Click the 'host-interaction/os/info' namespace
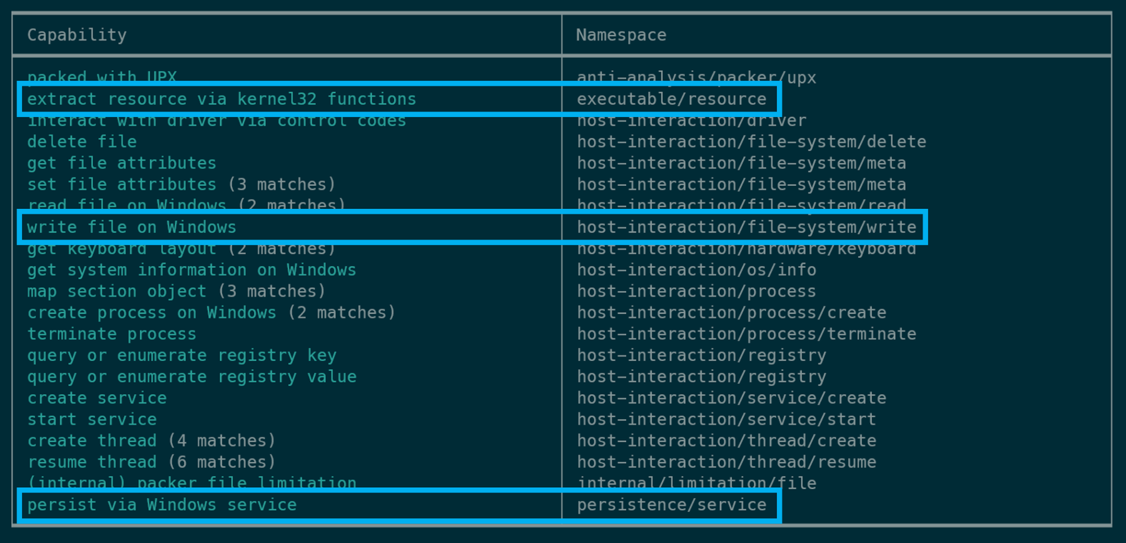 point(696,270)
